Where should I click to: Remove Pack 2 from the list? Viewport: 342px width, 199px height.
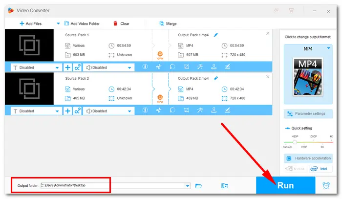coord(268,77)
